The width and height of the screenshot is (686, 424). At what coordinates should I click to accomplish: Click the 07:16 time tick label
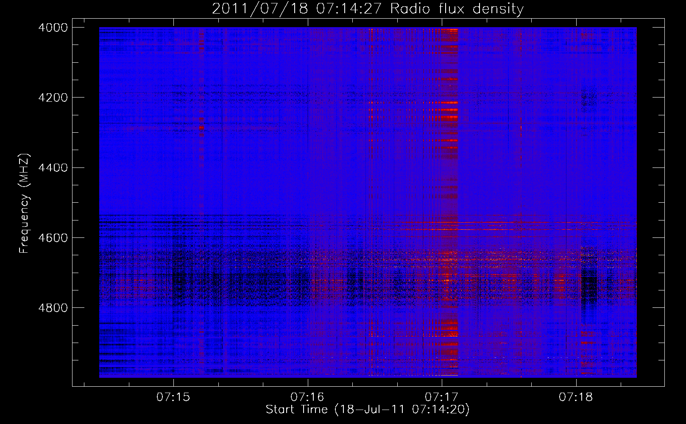coord(307,397)
